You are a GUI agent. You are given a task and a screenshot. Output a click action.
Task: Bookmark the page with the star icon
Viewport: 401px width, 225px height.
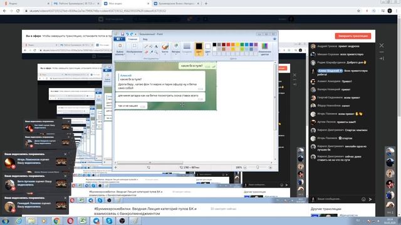(358, 11)
